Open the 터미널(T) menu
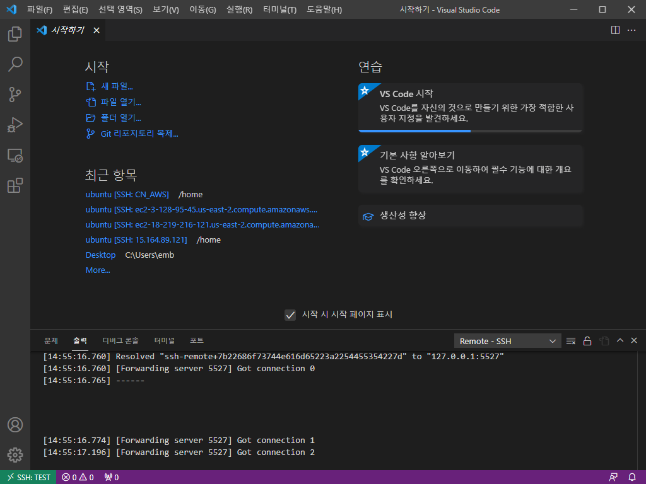 coord(279,9)
